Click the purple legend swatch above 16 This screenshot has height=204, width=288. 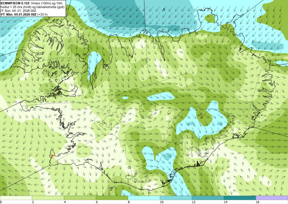click(272, 198)
